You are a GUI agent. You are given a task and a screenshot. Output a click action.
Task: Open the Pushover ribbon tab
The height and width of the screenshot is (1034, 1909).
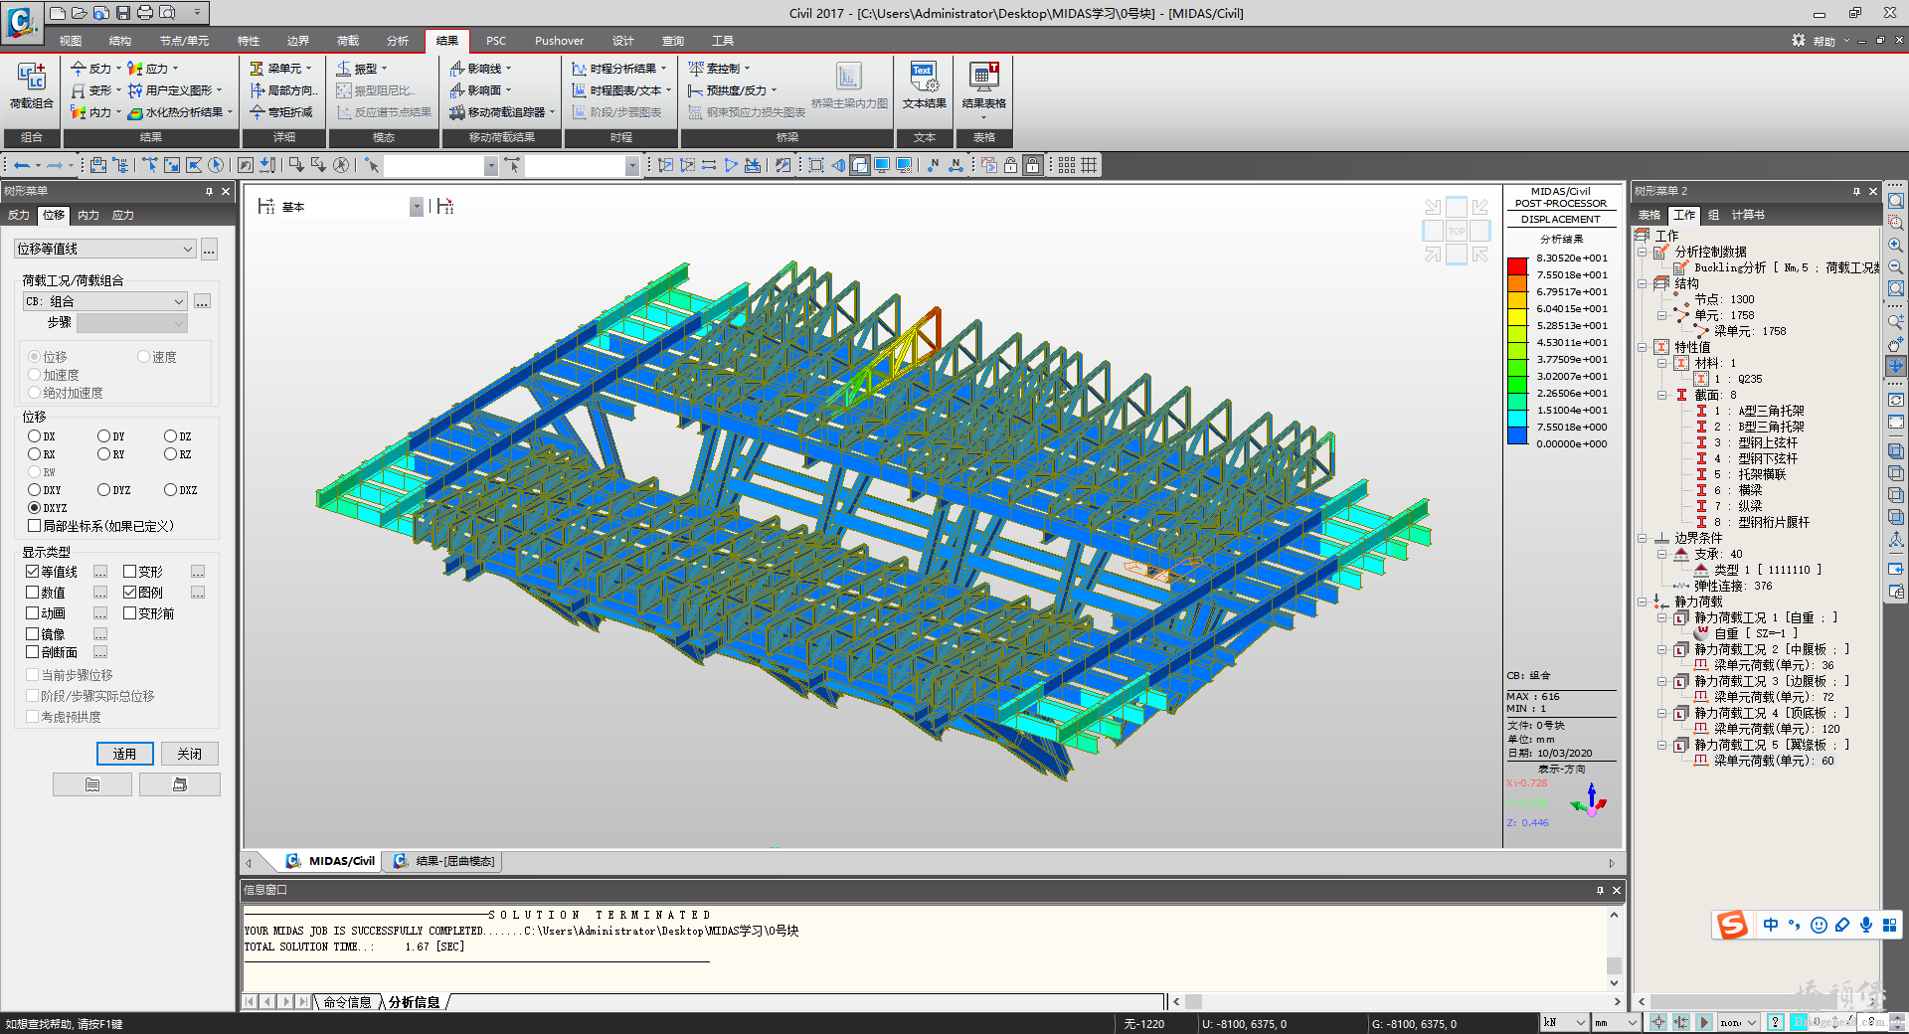[x=559, y=41]
